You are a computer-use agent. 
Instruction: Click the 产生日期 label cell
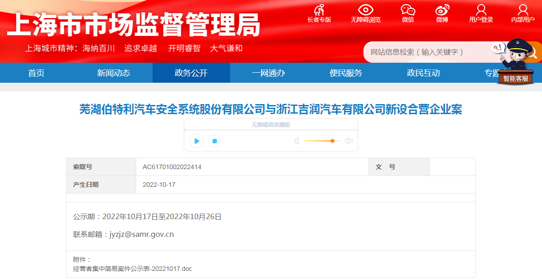pos(101,185)
